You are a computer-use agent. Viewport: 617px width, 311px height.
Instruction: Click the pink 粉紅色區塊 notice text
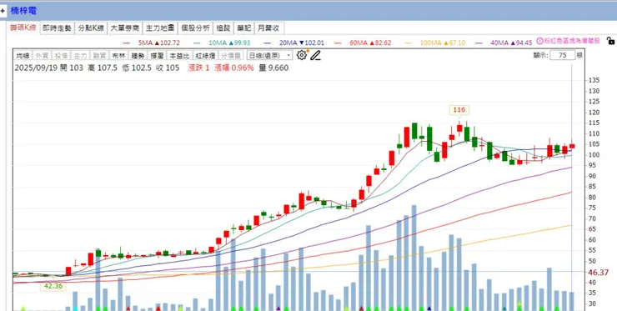(x=571, y=41)
